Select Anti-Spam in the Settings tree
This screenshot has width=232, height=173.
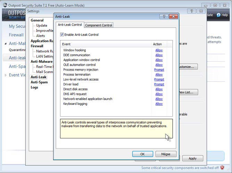click(x=39, y=82)
